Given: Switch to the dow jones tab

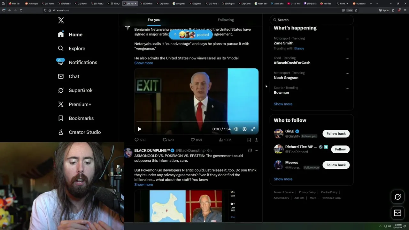Looking at the screenshot, I should click(179, 4).
